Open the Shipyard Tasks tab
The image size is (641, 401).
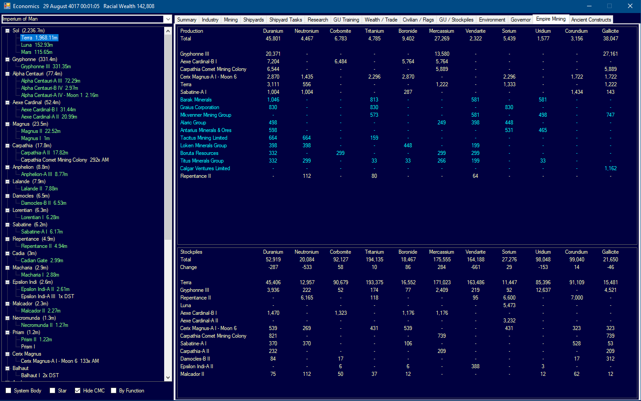click(x=286, y=20)
